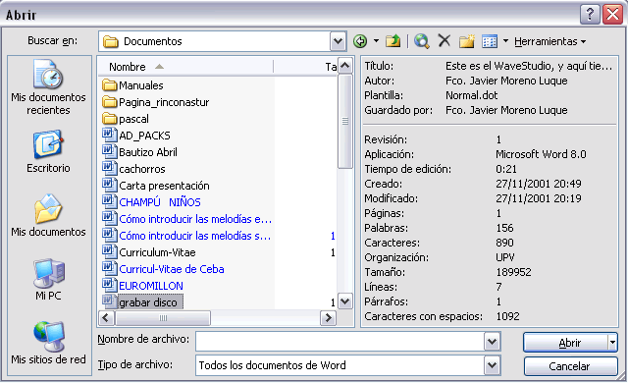Select 'Cómo introducir las melodías e…' file

(x=187, y=219)
